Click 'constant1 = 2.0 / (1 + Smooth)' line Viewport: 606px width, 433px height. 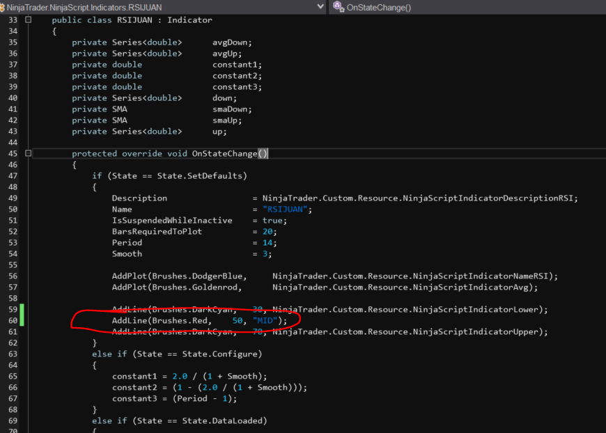click(x=189, y=377)
